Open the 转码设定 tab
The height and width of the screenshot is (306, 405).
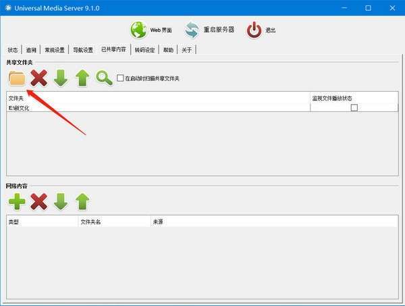(145, 50)
